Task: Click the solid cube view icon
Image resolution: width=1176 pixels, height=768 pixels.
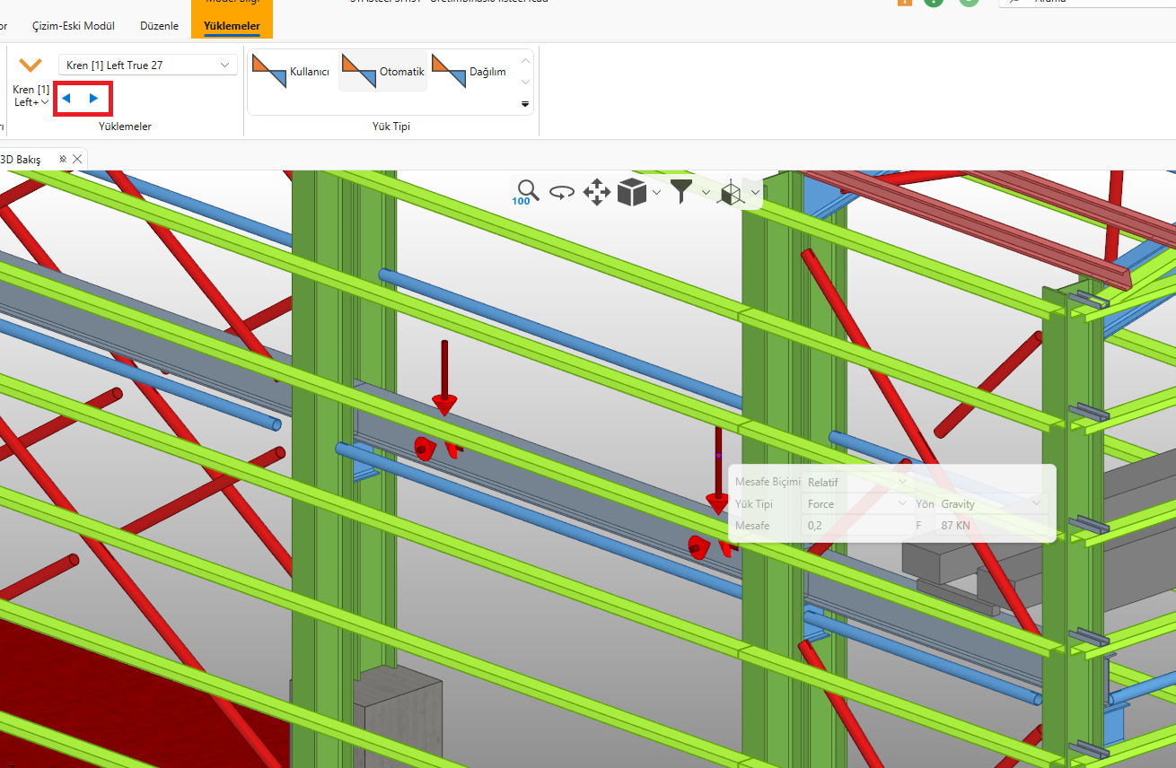Action: point(632,192)
